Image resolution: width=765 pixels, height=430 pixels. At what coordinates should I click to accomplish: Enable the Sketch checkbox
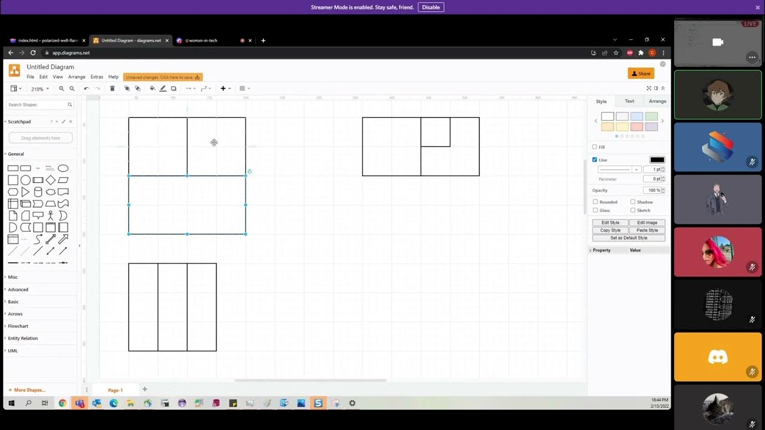633,210
